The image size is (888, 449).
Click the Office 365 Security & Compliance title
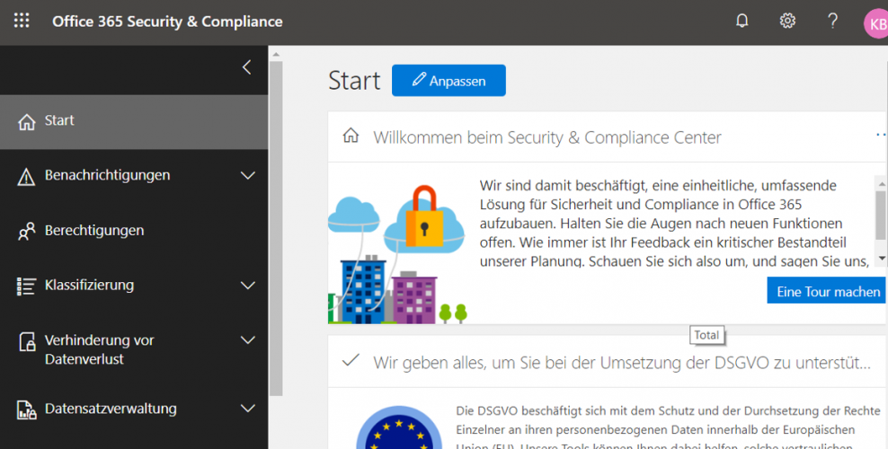[x=168, y=22]
